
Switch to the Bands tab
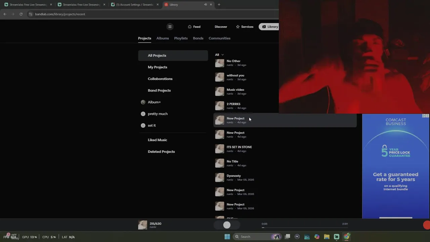[x=198, y=38]
